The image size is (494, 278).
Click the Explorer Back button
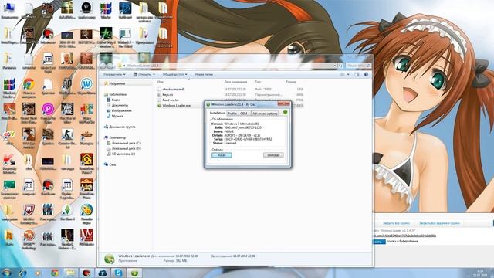pyautogui.click(x=103, y=66)
